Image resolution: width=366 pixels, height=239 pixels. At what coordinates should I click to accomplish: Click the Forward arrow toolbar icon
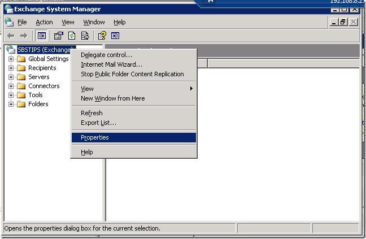click(23, 36)
